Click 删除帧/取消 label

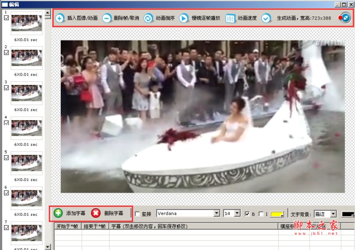click(126, 18)
